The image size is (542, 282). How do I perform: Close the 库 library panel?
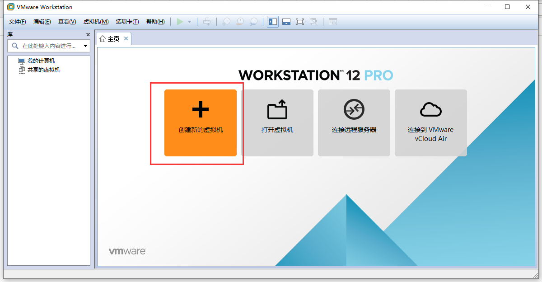[x=88, y=35]
